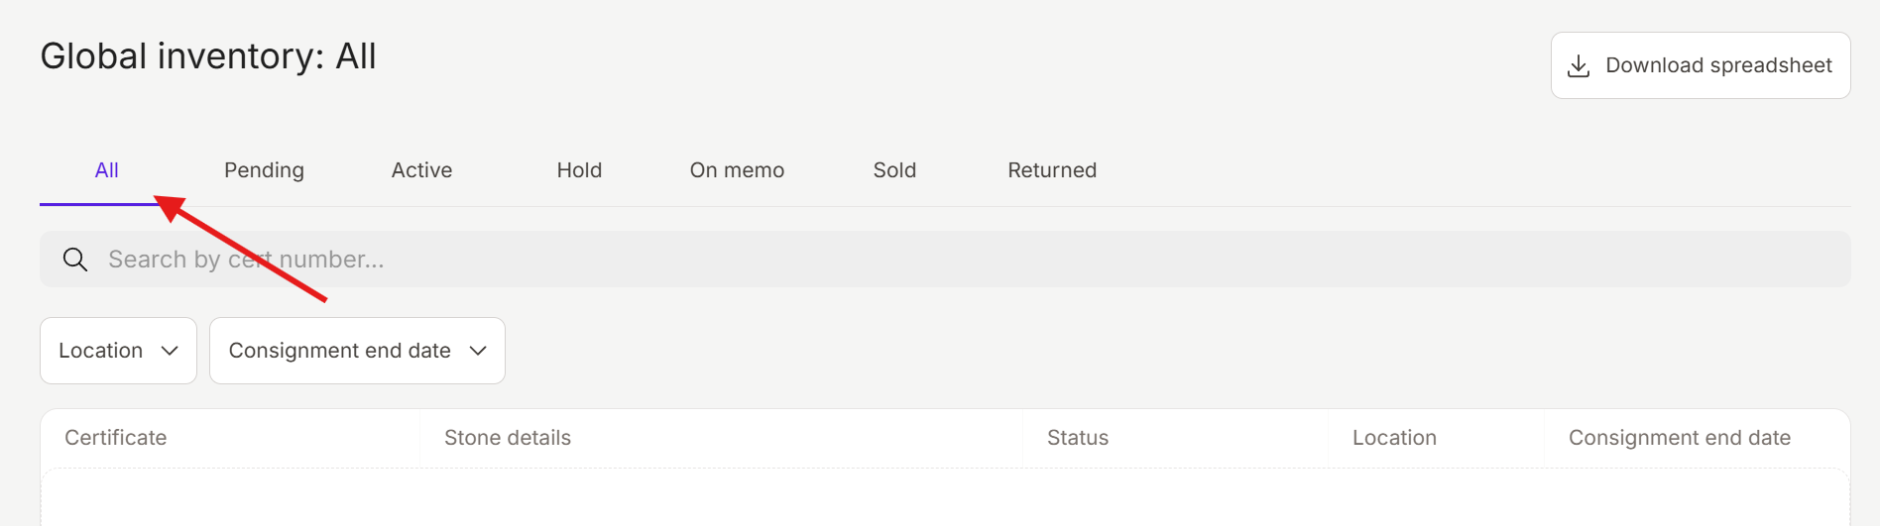1880x526 pixels.
Task: Select the All inventory tab
Action: (107, 170)
